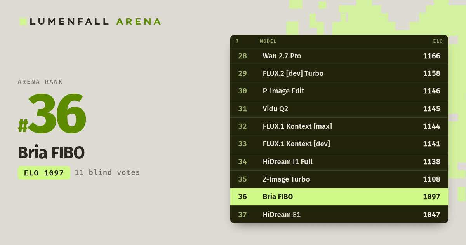
Task: Open the P-Image Edit entry
Action: [x=339, y=91]
